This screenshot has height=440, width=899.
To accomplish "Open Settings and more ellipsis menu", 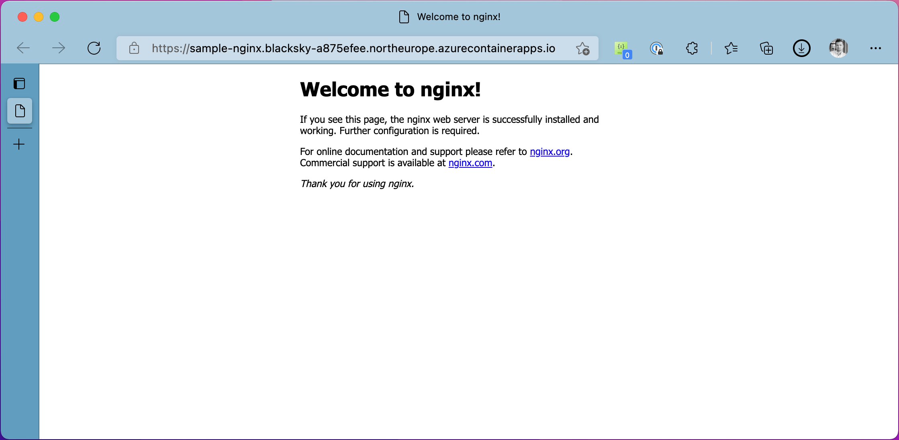I will pos(875,48).
